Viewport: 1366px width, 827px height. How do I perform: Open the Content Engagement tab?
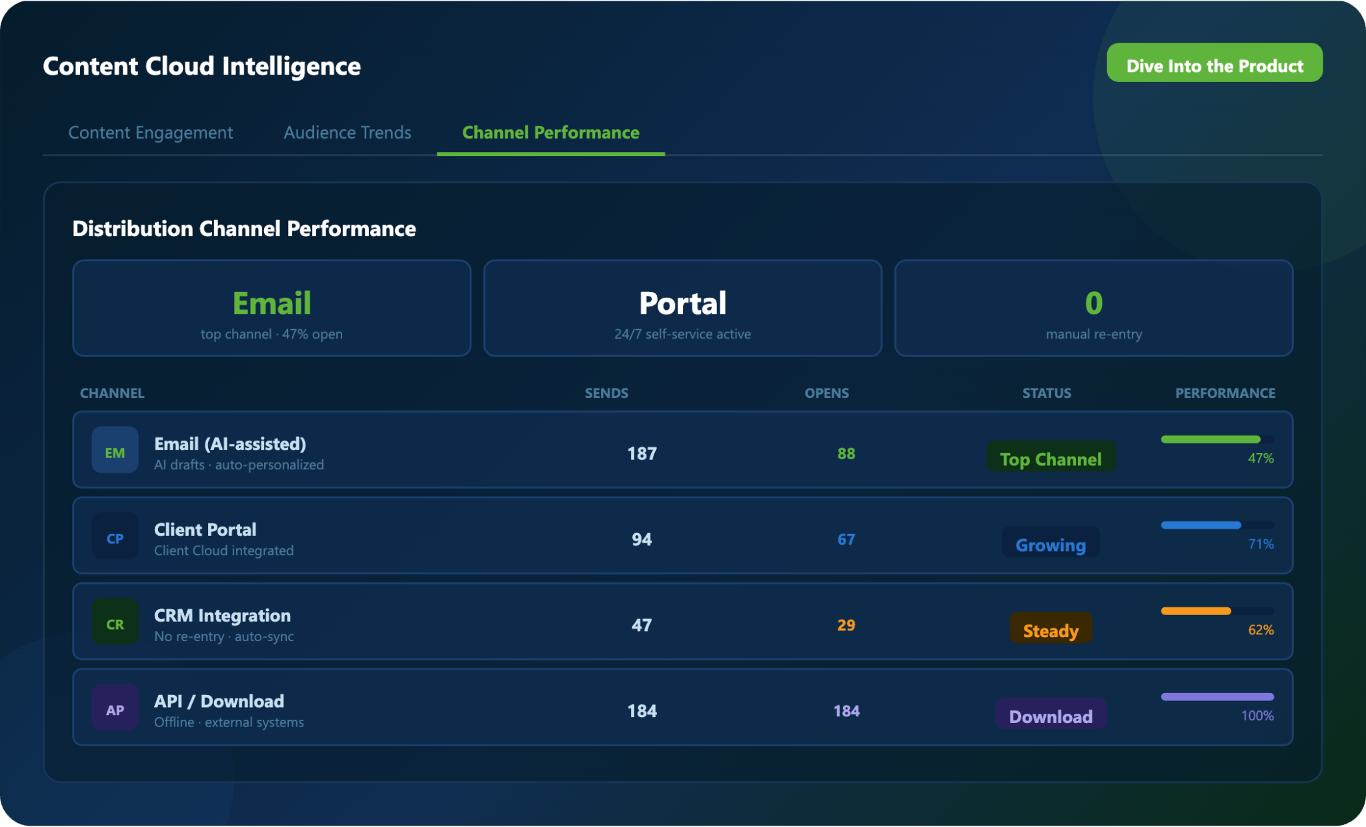[150, 133]
